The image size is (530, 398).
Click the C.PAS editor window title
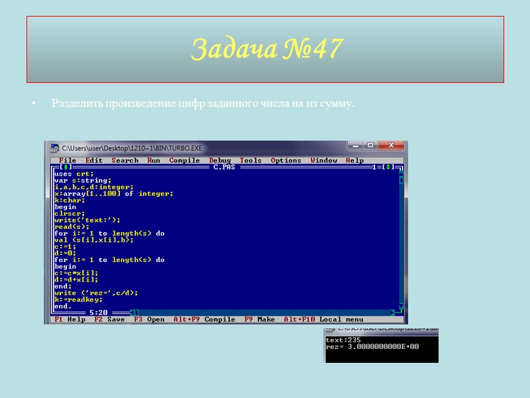pyautogui.click(x=224, y=167)
